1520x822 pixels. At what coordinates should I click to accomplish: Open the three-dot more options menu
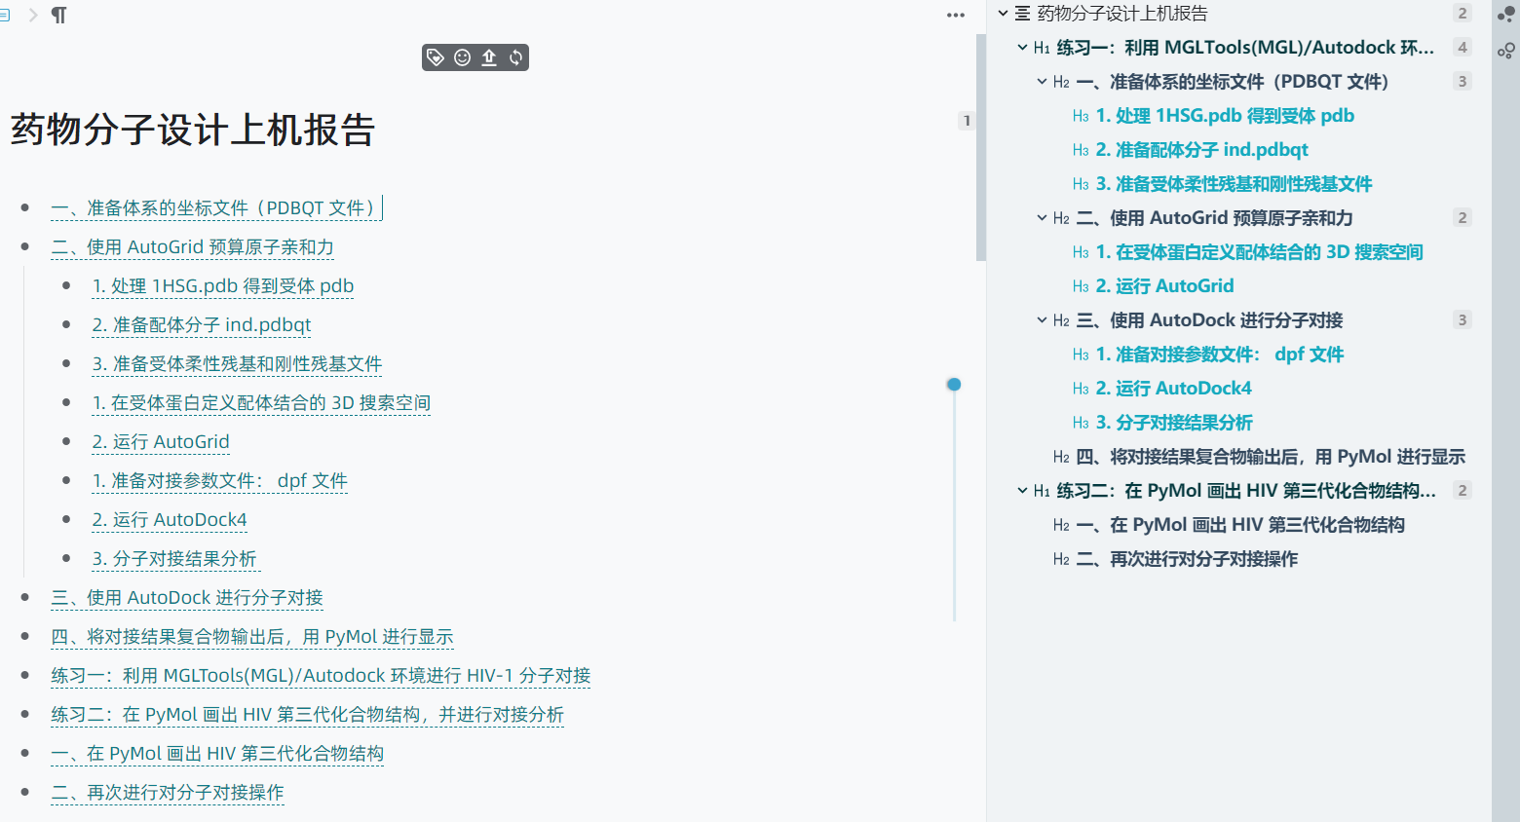[x=956, y=15]
